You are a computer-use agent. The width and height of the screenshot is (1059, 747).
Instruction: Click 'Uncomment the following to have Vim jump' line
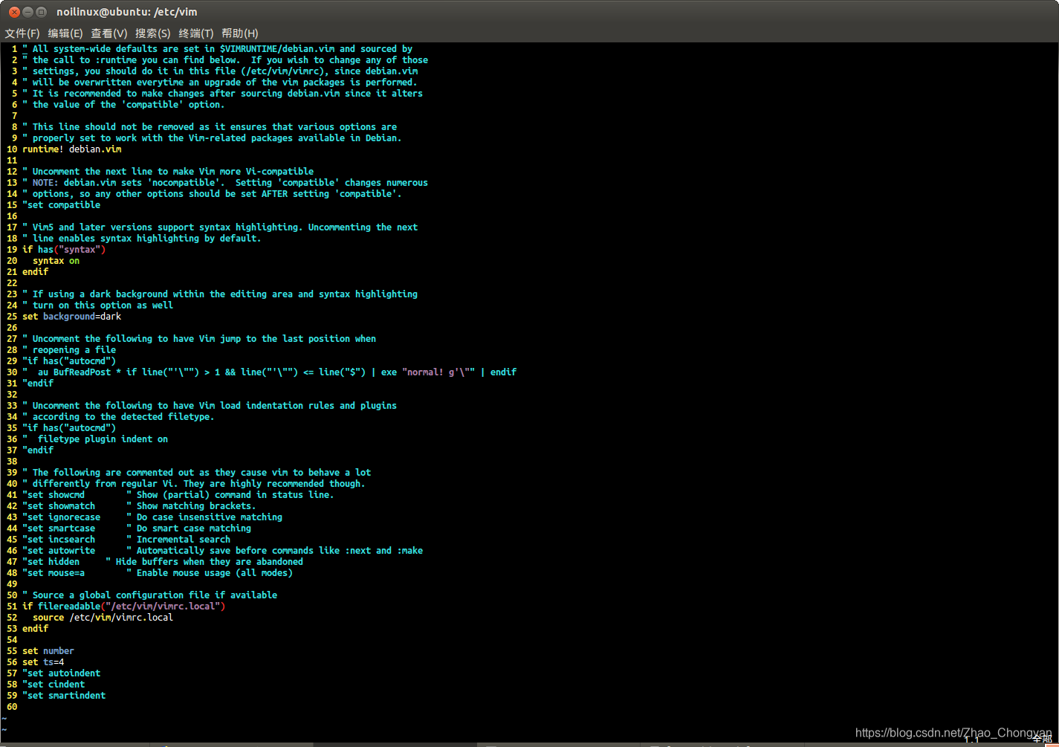[x=199, y=339]
